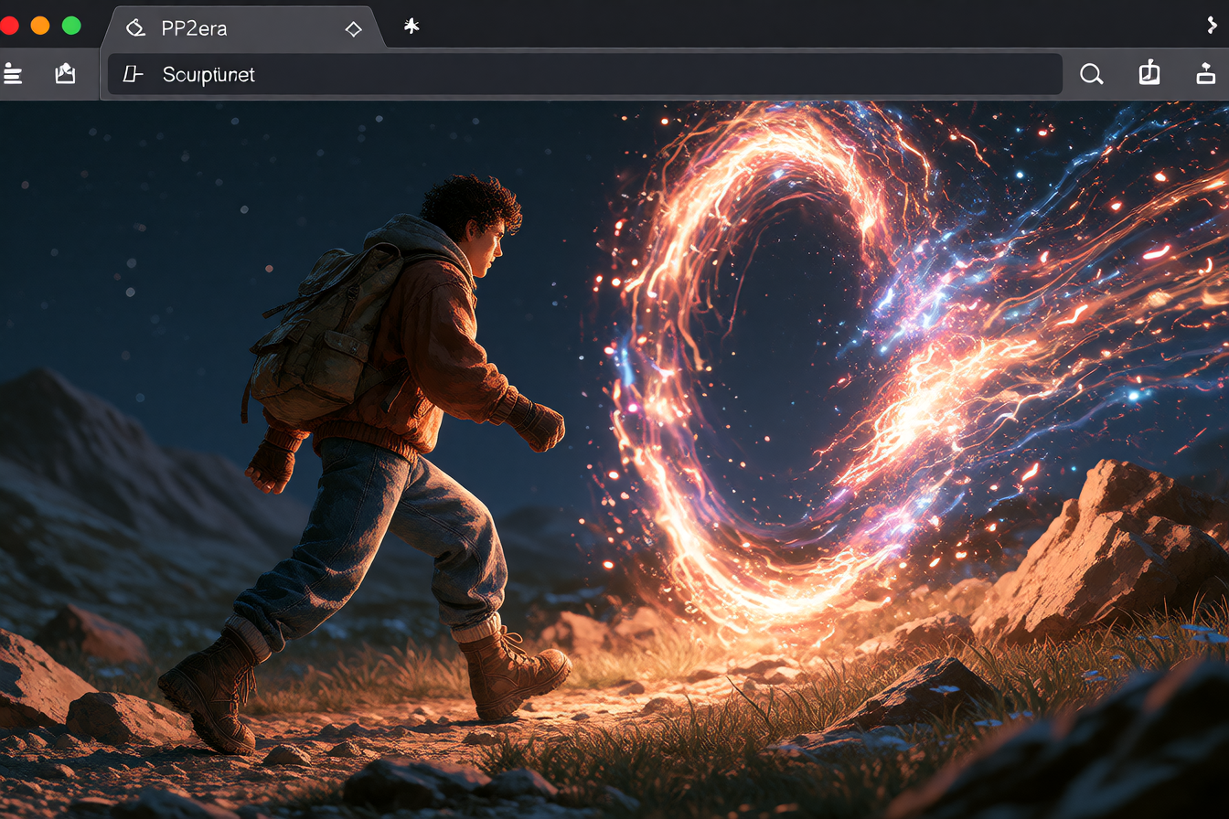This screenshot has width=1229, height=819.
Task: Expand the chevron at the tab bar's right end
Action: click(1213, 26)
